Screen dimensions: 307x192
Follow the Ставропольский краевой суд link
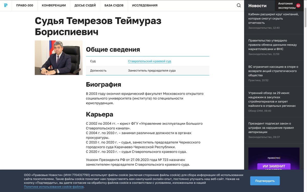click(149, 61)
